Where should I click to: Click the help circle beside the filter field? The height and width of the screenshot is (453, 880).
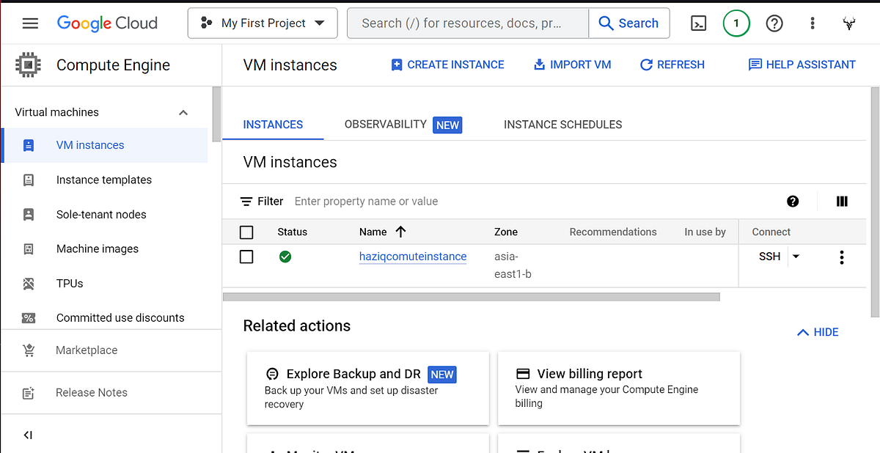(793, 201)
